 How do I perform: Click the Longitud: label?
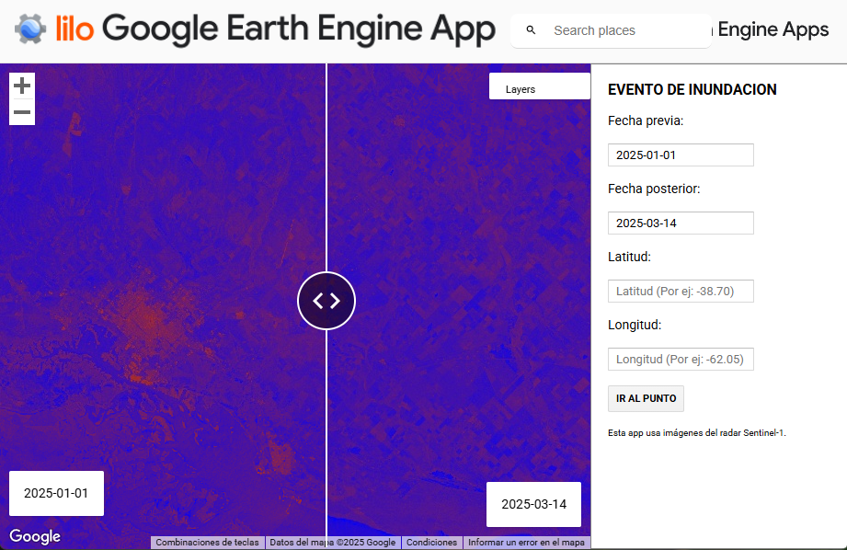(x=635, y=325)
